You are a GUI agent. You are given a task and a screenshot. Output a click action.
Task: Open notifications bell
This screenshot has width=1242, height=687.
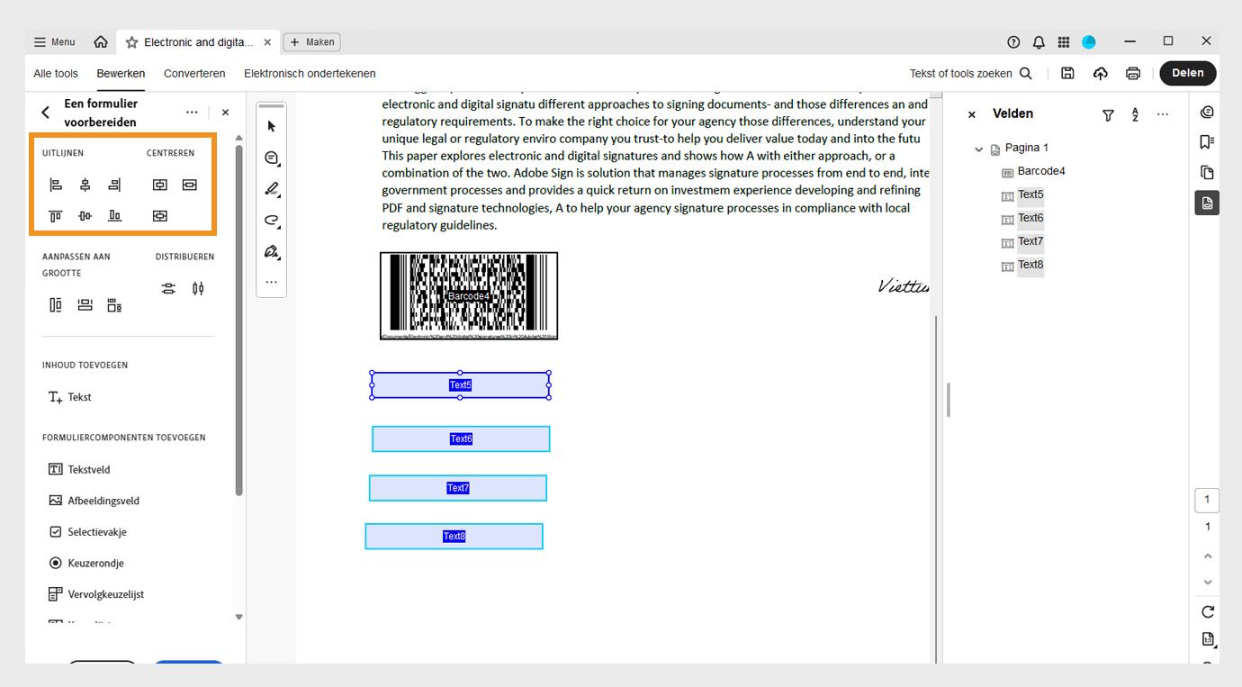pos(1039,42)
